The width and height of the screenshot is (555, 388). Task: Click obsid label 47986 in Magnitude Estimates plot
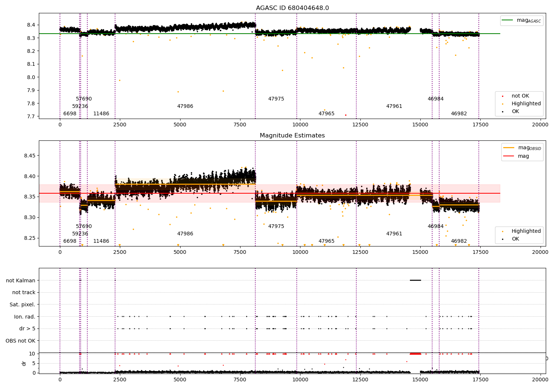pyautogui.click(x=185, y=234)
